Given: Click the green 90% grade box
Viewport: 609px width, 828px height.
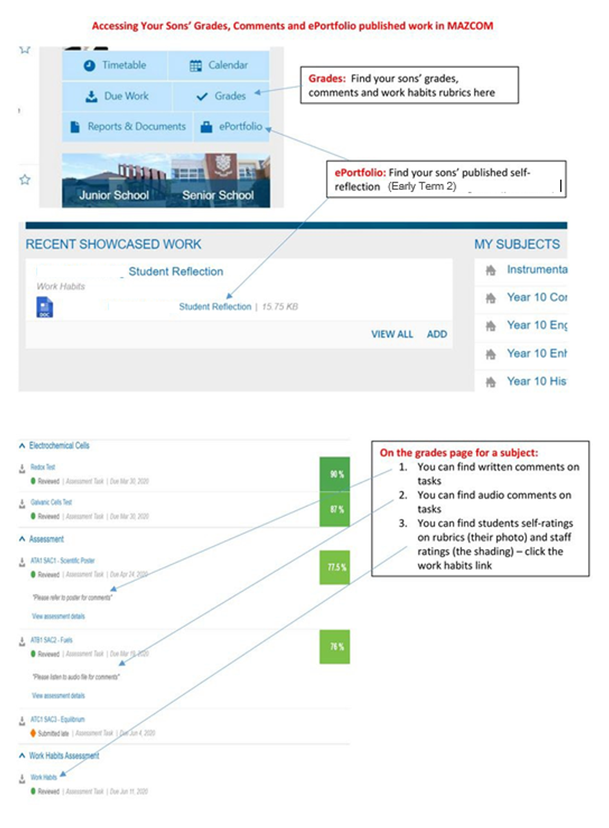Looking at the screenshot, I should (x=335, y=475).
